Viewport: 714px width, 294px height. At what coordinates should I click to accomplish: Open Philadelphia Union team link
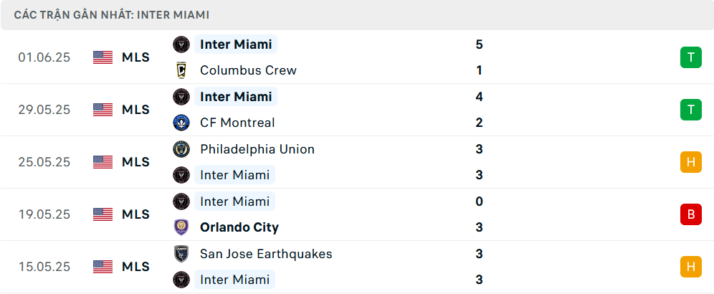(257, 149)
